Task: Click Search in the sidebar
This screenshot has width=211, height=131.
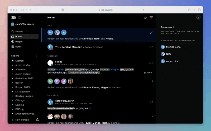Action: (19, 31)
